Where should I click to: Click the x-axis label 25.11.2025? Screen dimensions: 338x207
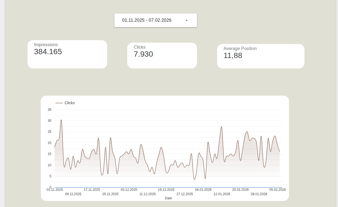click(x=110, y=194)
